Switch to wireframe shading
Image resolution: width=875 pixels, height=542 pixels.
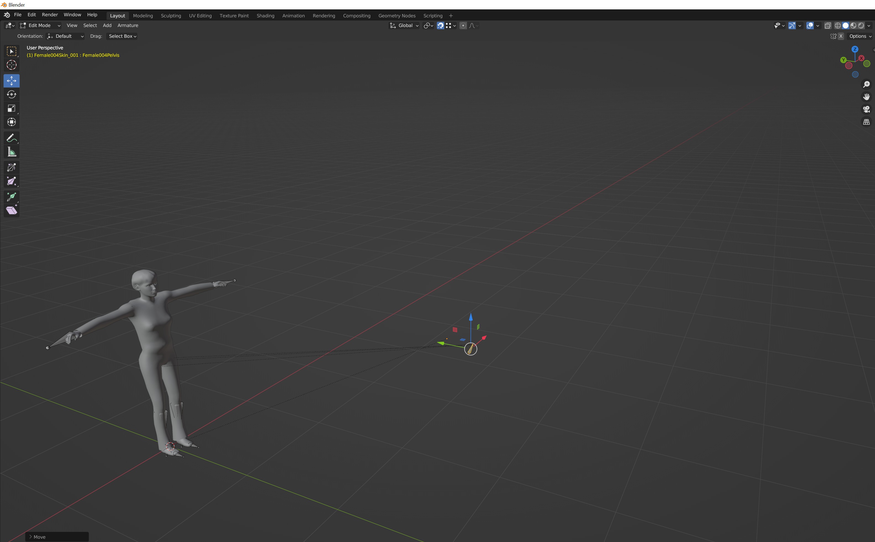tap(838, 25)
